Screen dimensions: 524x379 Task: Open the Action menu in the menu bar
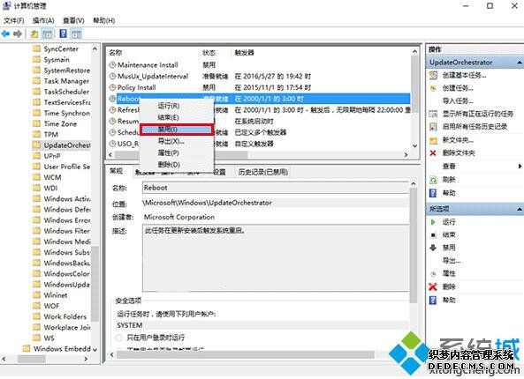click(43, 20)
